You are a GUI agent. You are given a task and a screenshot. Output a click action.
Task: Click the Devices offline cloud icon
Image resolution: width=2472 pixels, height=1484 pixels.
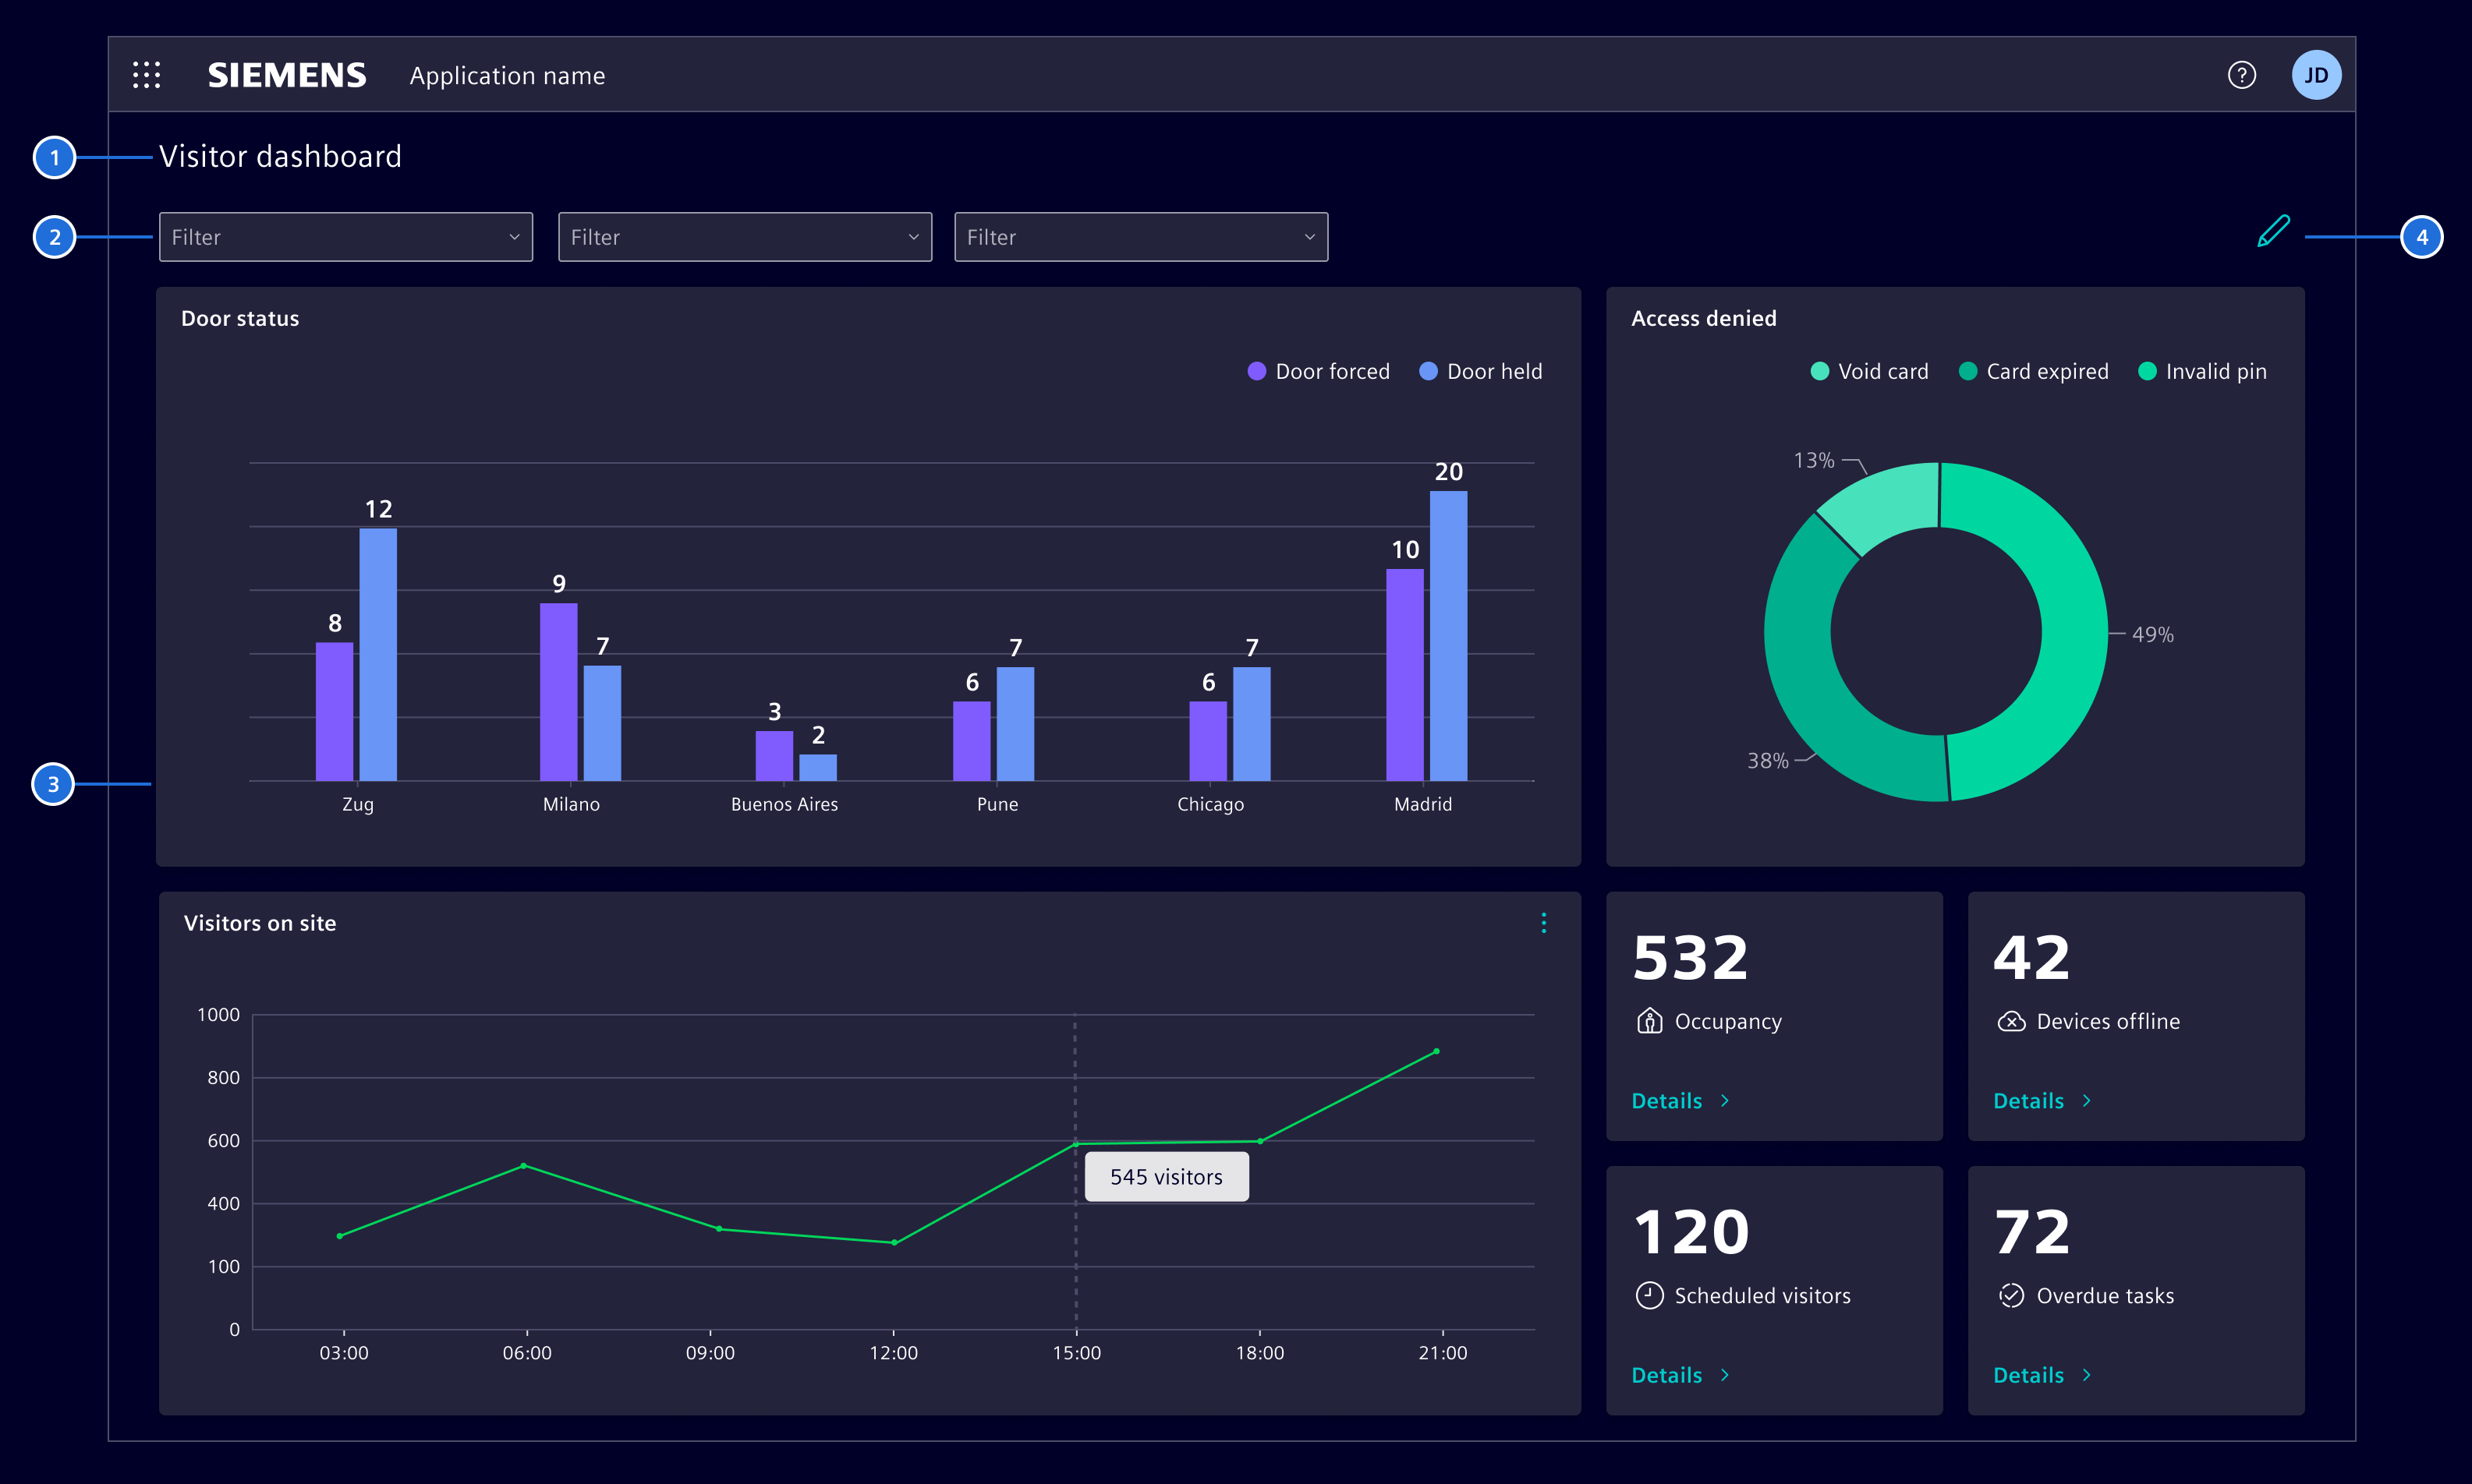(x=2011, y=1021)
